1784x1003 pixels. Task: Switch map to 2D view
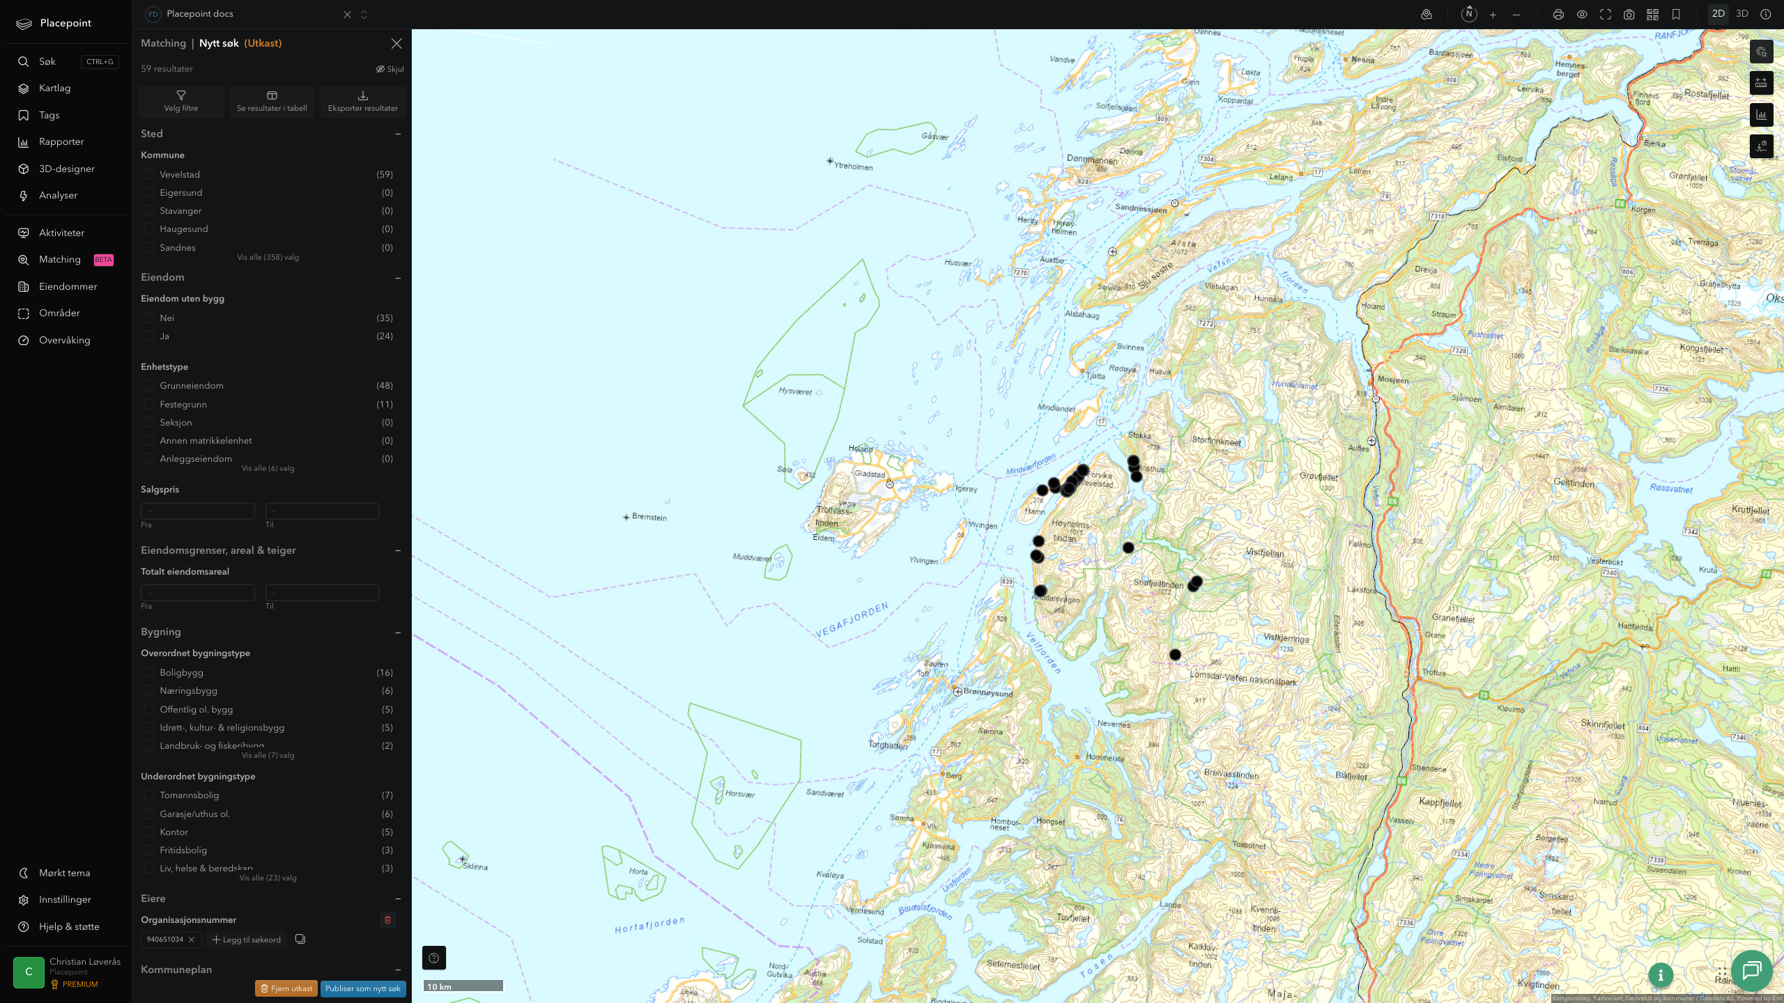coord(1718,14)
